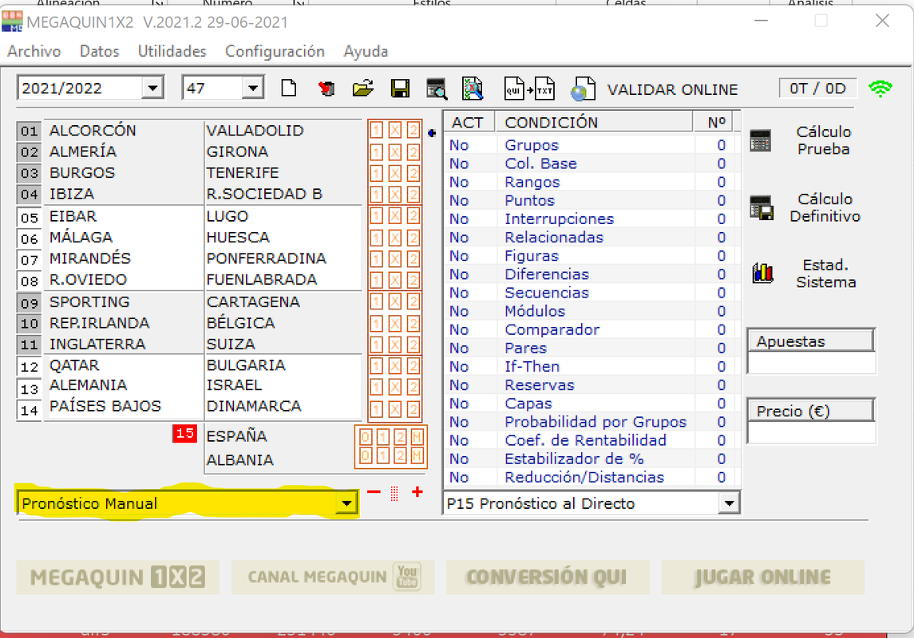Click the spreadsheet search toolbar icon

click(x=473, y=89)
